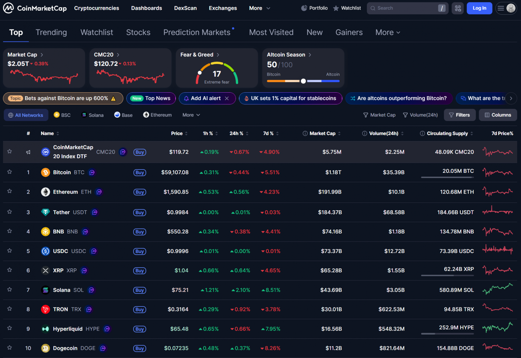This screenshot has height=358, width=521.
Task: Open Cryptocurrencies menu in top navigation
Action: tap(96, 8)
